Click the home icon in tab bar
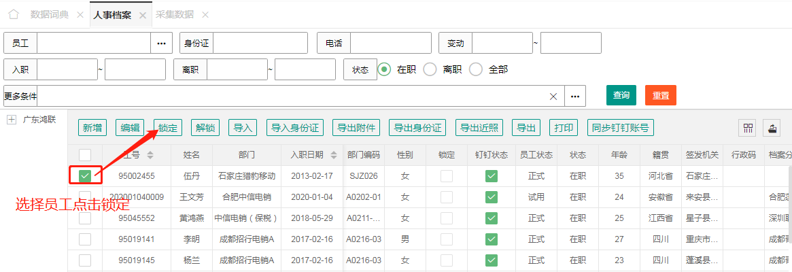 [x=13, y=14]
